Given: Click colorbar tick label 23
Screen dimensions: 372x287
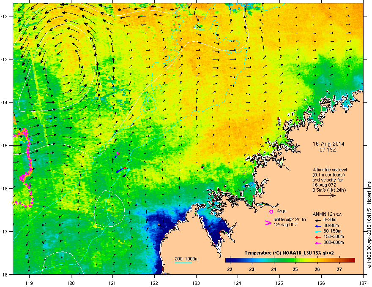Looking at the screenshot, I should [x=252, y=269].
